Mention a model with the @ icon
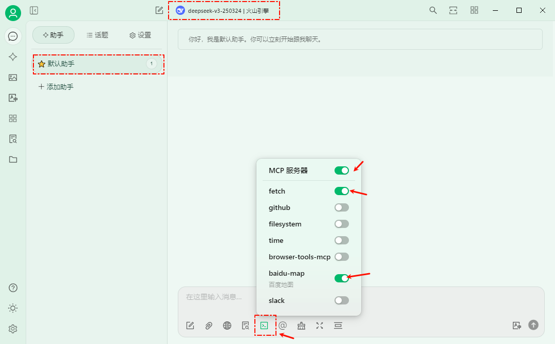555x344 pixels. tap(283, 326)
